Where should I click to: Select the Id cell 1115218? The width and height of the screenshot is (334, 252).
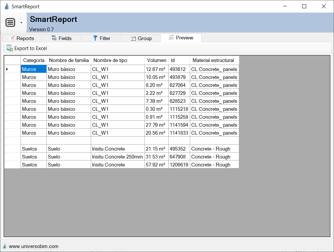(179, 109)
